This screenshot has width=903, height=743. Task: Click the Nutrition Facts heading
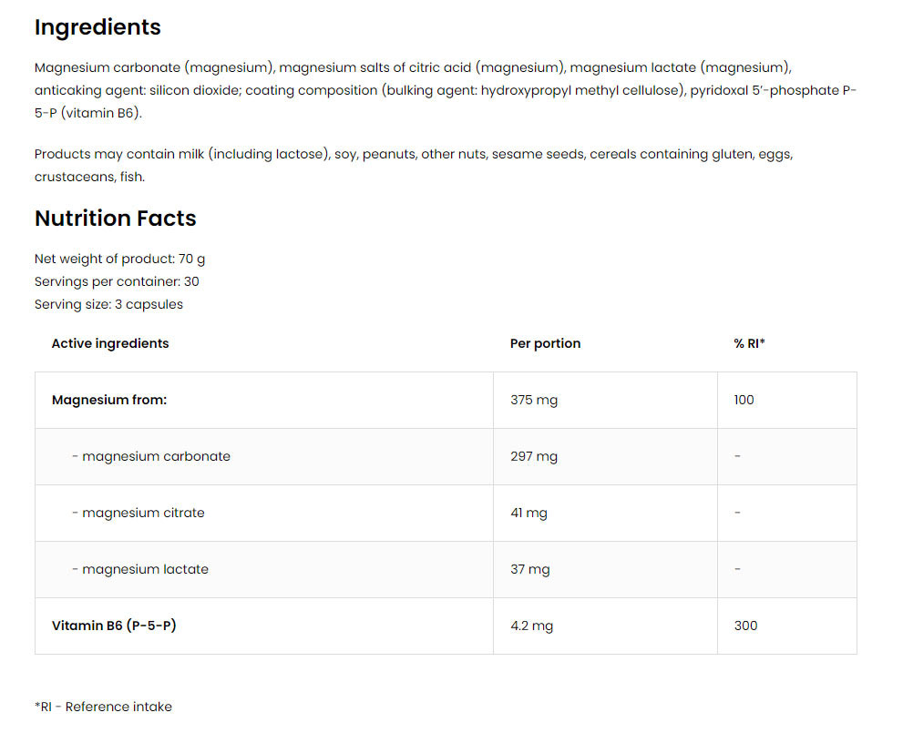[x=115, y=219]
